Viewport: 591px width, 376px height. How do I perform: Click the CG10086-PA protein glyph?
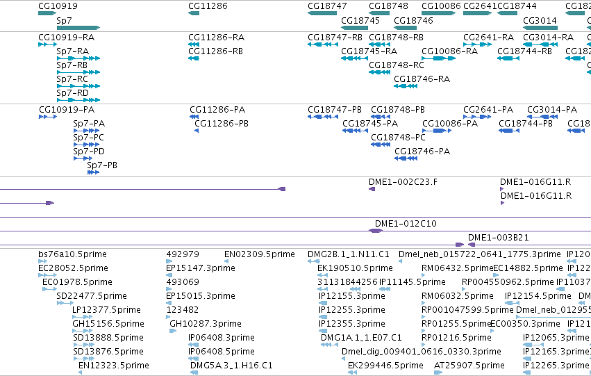point(437,131)
